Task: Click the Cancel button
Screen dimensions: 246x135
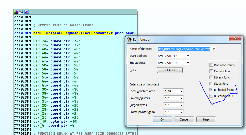Action: (x=184, y=119)
